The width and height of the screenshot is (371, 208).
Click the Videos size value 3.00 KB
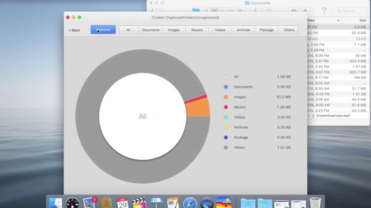(284, 117)
